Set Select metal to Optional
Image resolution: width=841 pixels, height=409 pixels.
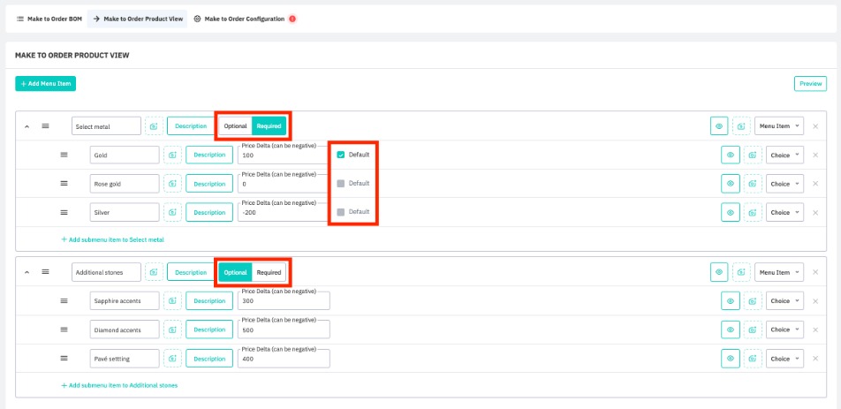pos(235,126)
